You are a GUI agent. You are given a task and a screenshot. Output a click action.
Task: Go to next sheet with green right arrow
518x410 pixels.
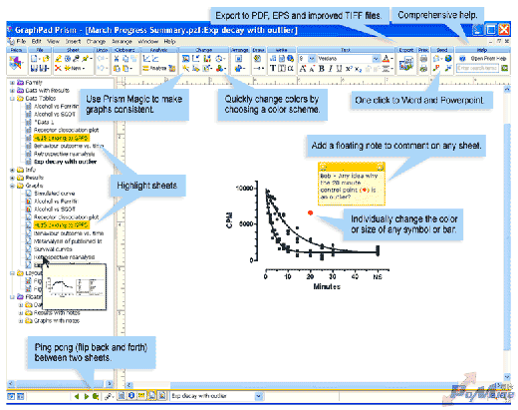pyautogui.click(x=87, y=396)
